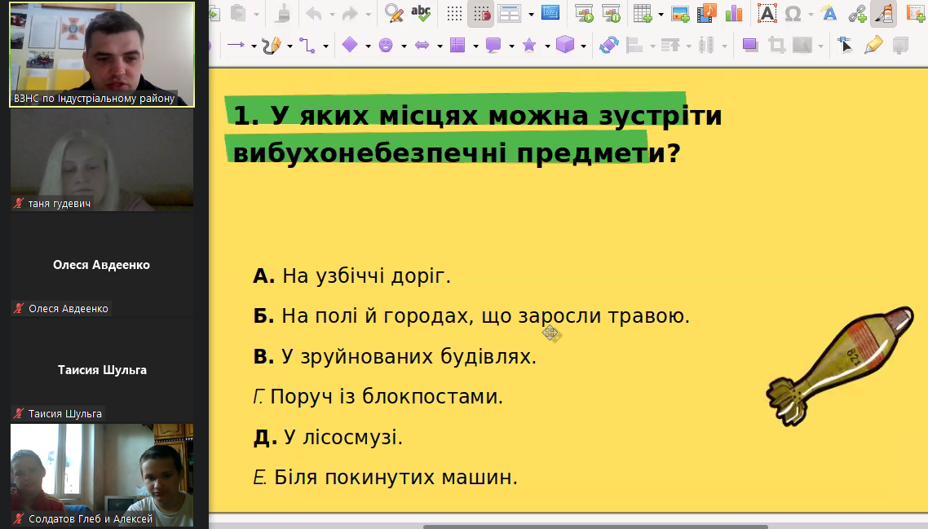Select the Flowchart shapes icon
The width and height of the screenshot is (928, 529).
click(457, 45)
